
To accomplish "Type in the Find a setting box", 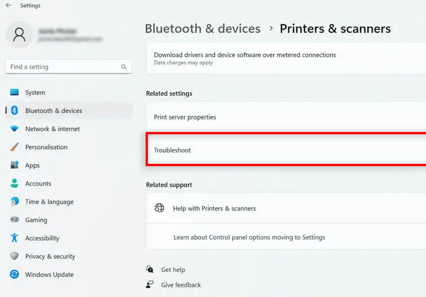I will pos(63,67).
